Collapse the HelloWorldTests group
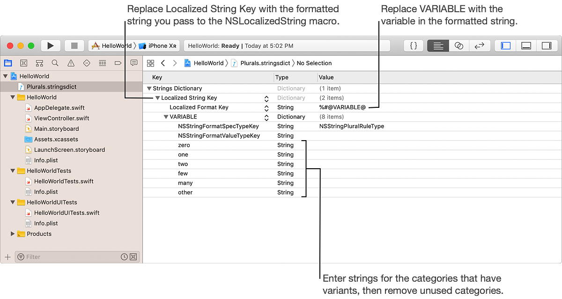This screenshot has width=562, height=299. click(x=13, y=171)
